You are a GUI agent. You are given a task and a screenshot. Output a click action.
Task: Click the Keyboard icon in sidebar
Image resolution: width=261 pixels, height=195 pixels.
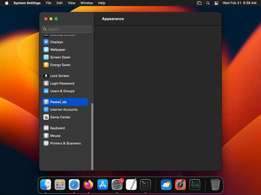pyautogui.click(x=46, y=128)
